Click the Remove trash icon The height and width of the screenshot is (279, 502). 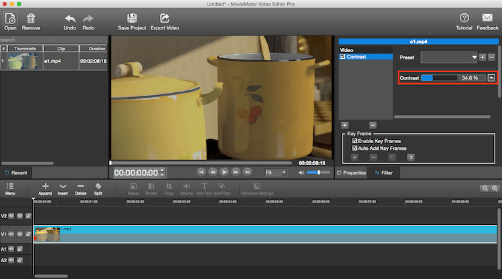click(x=31, y=18)
